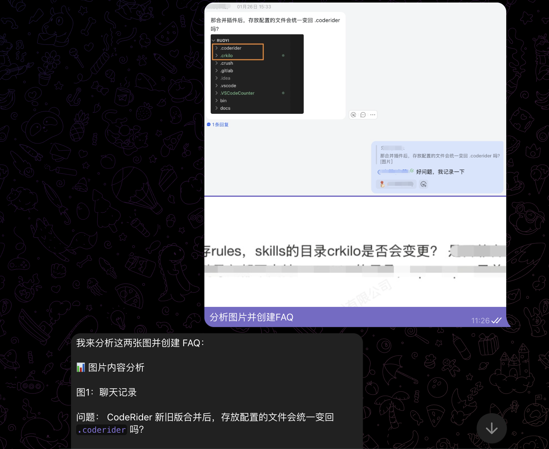549x449 pixels.
Task: Open the 1条回复 thread link
Action: [220, 125]
